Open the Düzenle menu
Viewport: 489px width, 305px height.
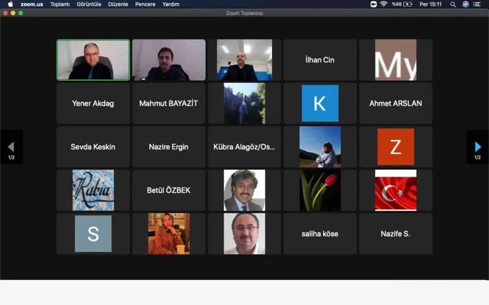click(118, 4)
